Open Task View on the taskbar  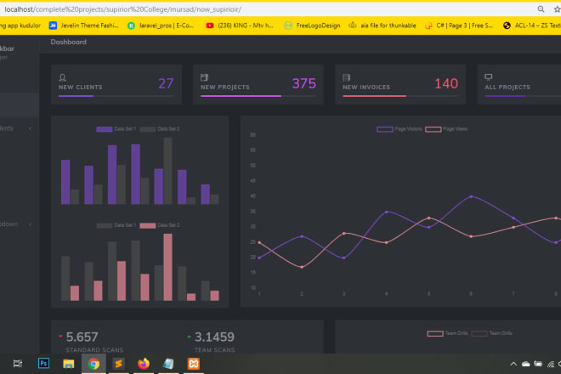coord(18,364)
